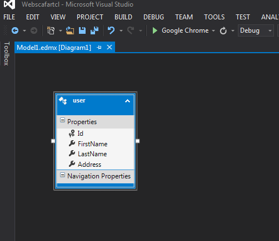Open the Undo history dropdown arrow
The image size is (279, 241).
pos(121,30)
